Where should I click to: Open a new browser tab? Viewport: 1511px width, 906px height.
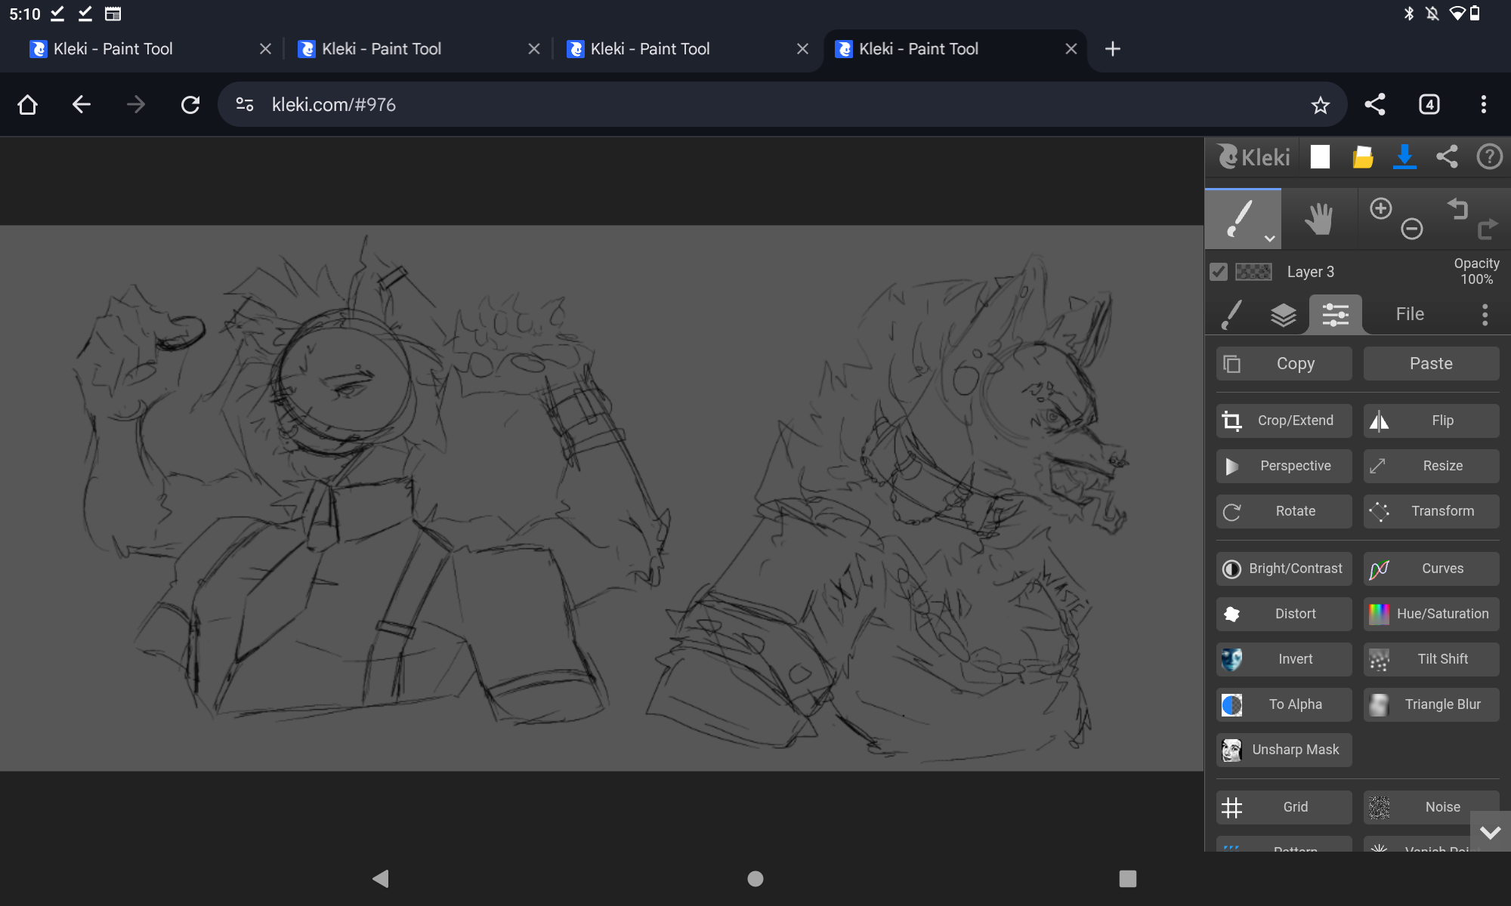click(x=1112, y=49)
